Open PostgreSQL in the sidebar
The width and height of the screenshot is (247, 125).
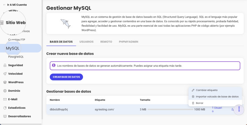(16, 57)
